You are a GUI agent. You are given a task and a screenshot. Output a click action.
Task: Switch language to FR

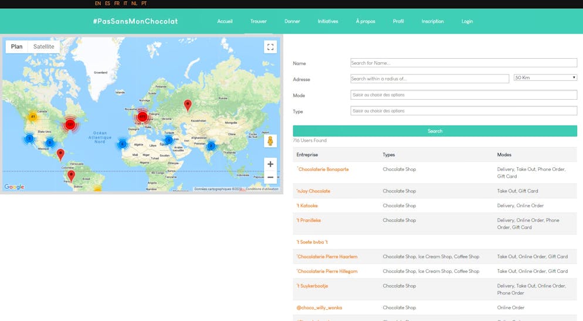(x=117, y=4)
